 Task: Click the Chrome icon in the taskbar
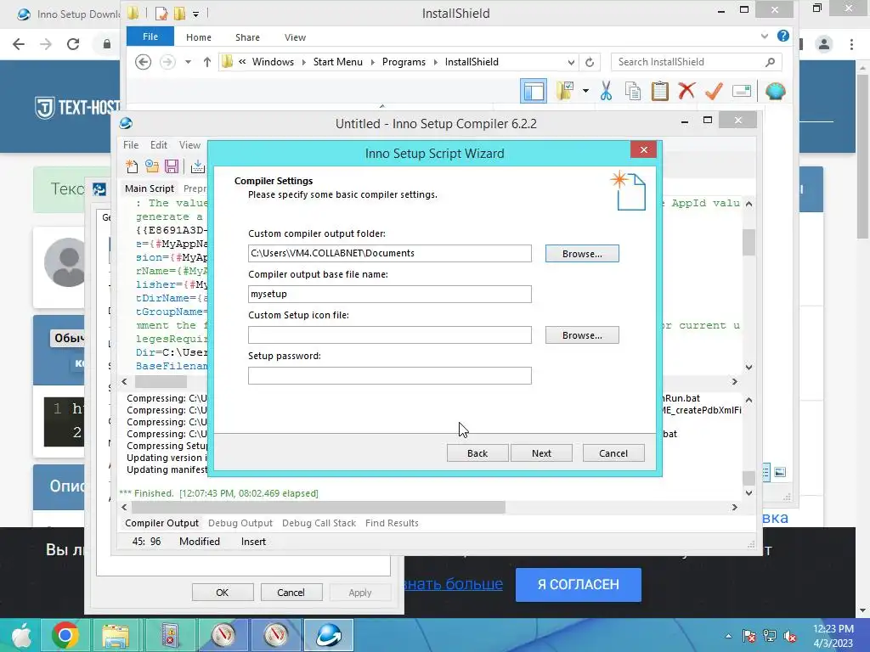[x=65, y=635]
